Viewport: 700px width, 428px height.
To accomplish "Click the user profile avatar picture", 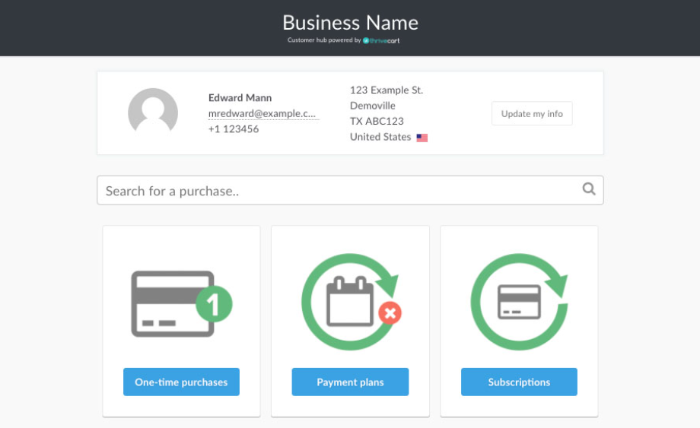I will pyautogui.click(x=153, y=113).
